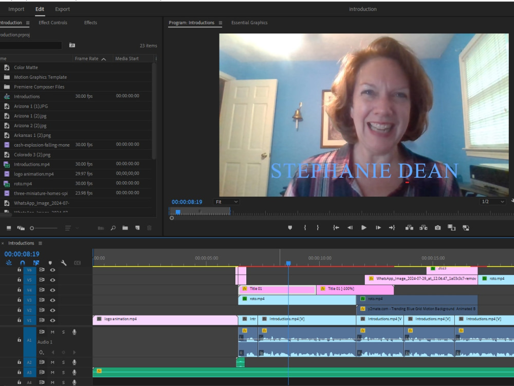The width and height of the screenshot is (514, 386).
Task: Click the Automate to Sequence icon
Action: 101,228
